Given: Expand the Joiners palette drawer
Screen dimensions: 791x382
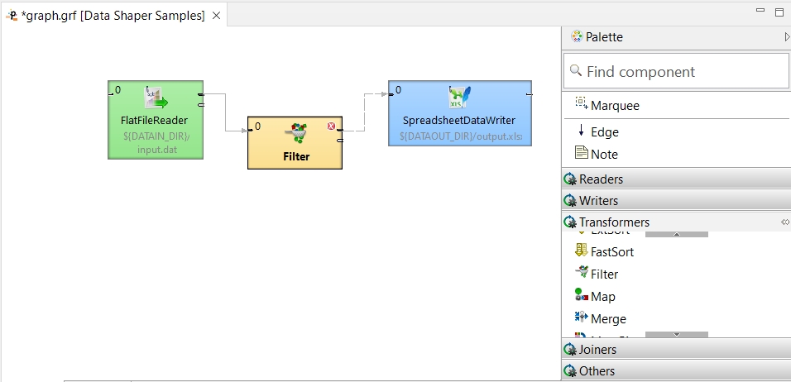Looking at the screenshot, I should tap(676, 349).
